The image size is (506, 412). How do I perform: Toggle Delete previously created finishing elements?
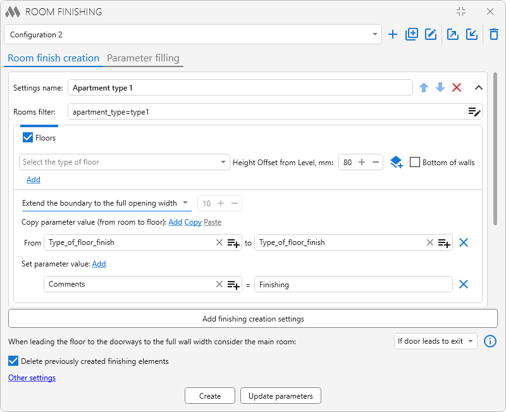coord(13,361)
